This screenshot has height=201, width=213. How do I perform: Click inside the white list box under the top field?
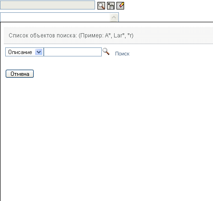point(55,17)
